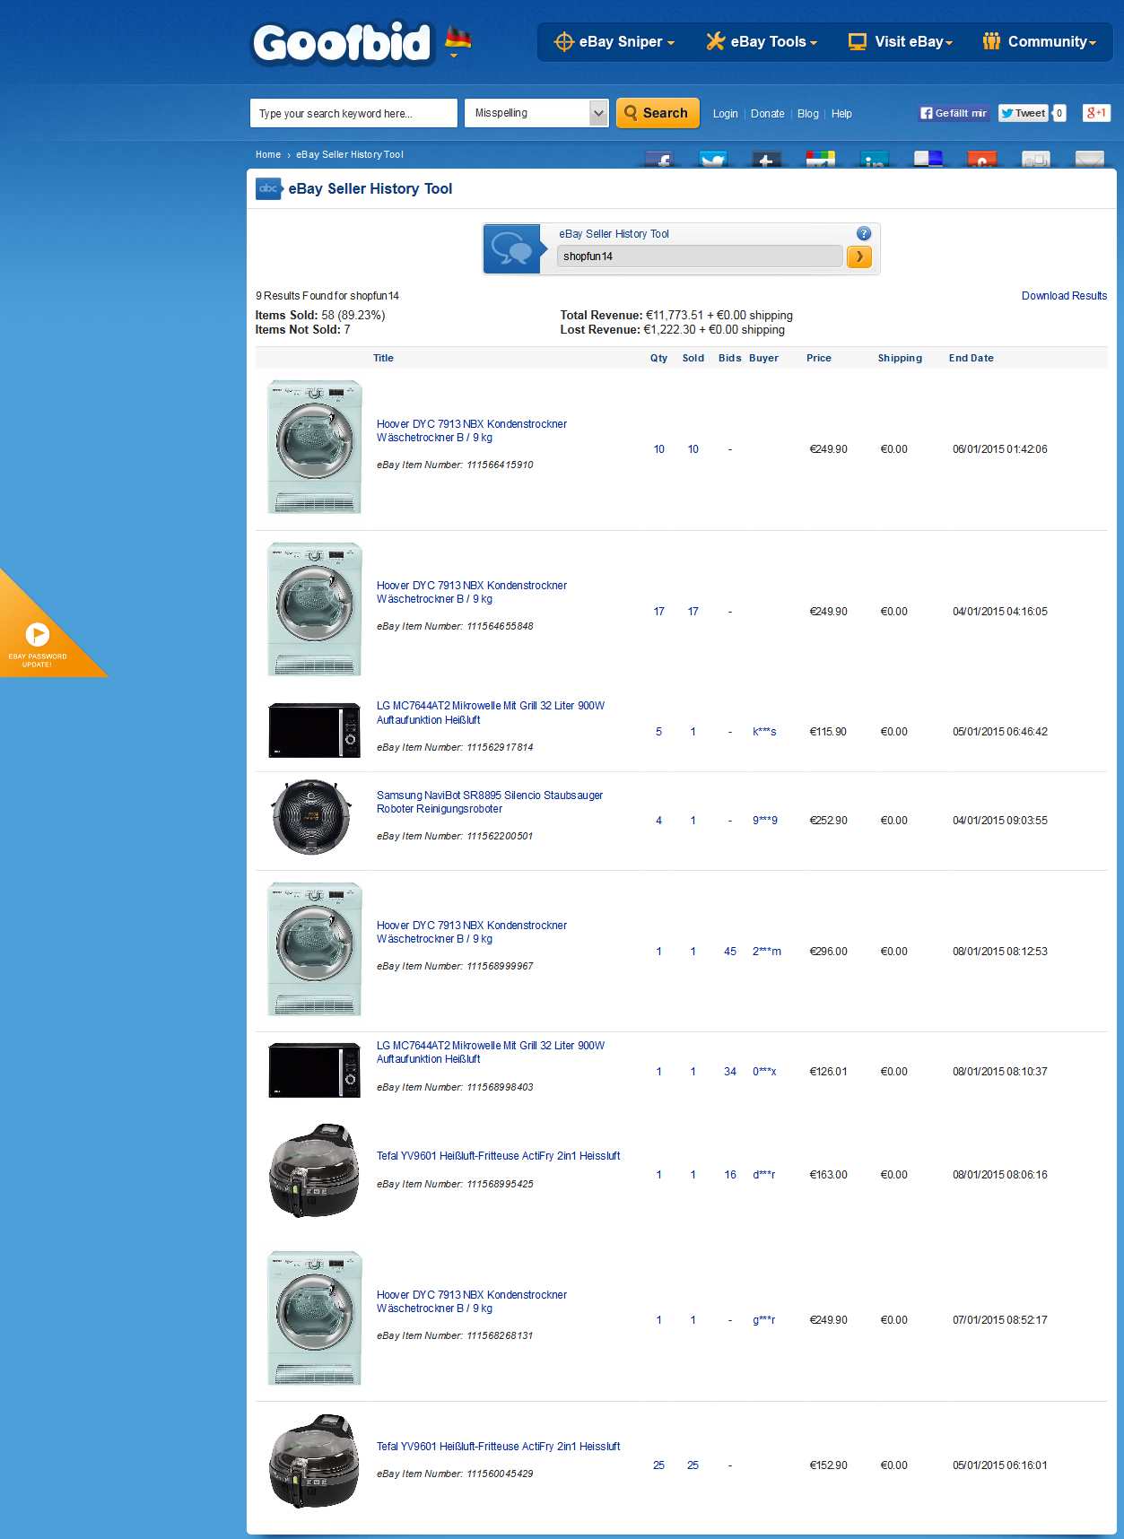The height and width of the screenshot is (1539, 1124).
Task: Click buyer g***r
Action: (x=763, y=1320)
